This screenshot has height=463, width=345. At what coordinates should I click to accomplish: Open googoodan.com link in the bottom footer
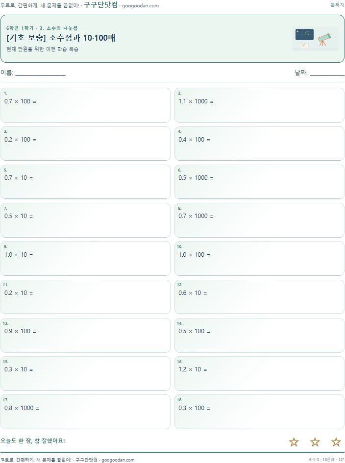(x=118, y=460)
